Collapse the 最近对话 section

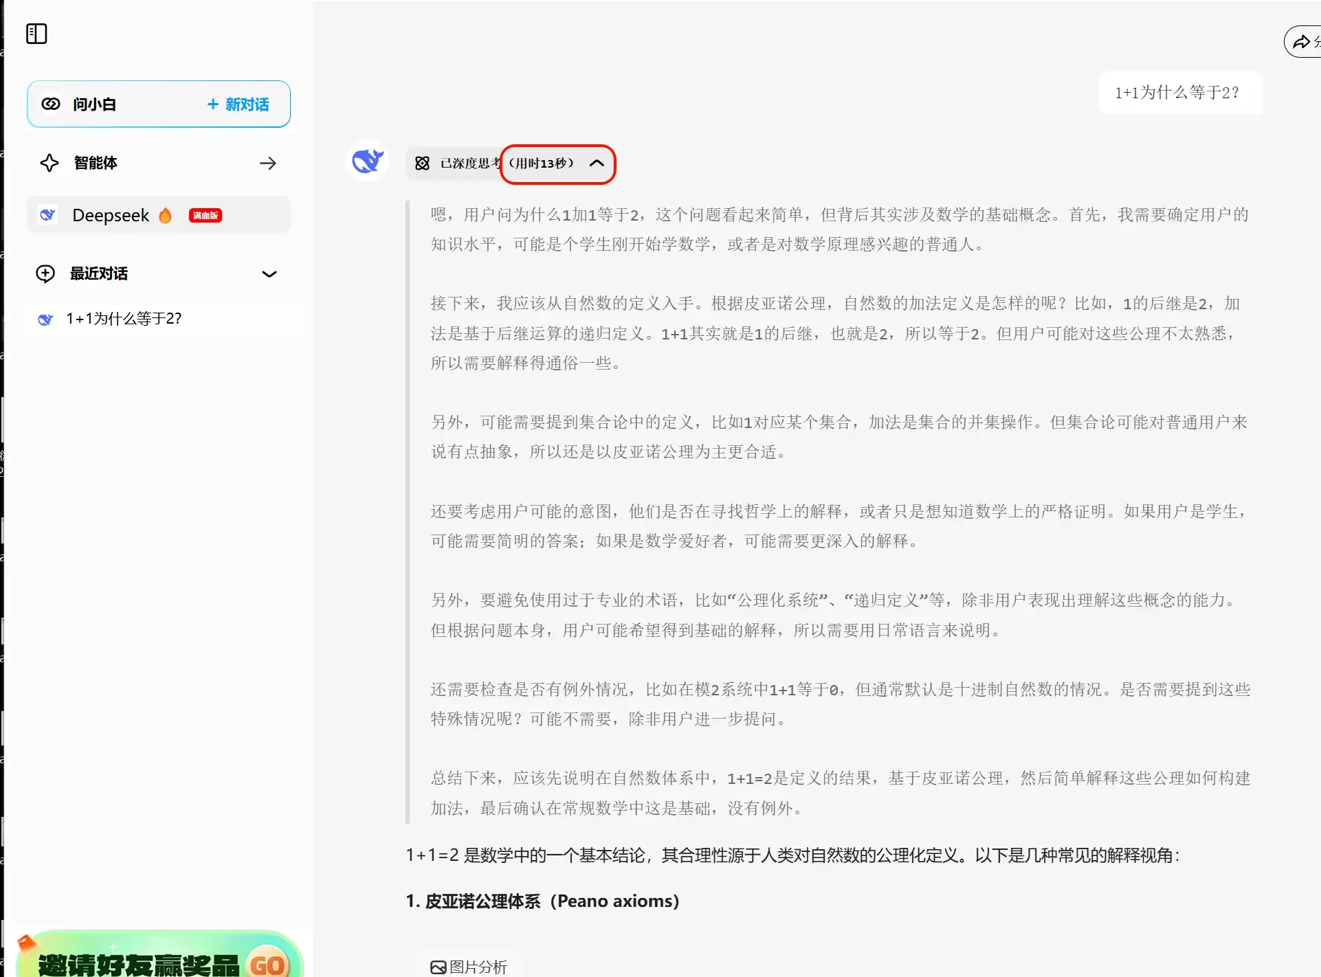click(269, 273)
